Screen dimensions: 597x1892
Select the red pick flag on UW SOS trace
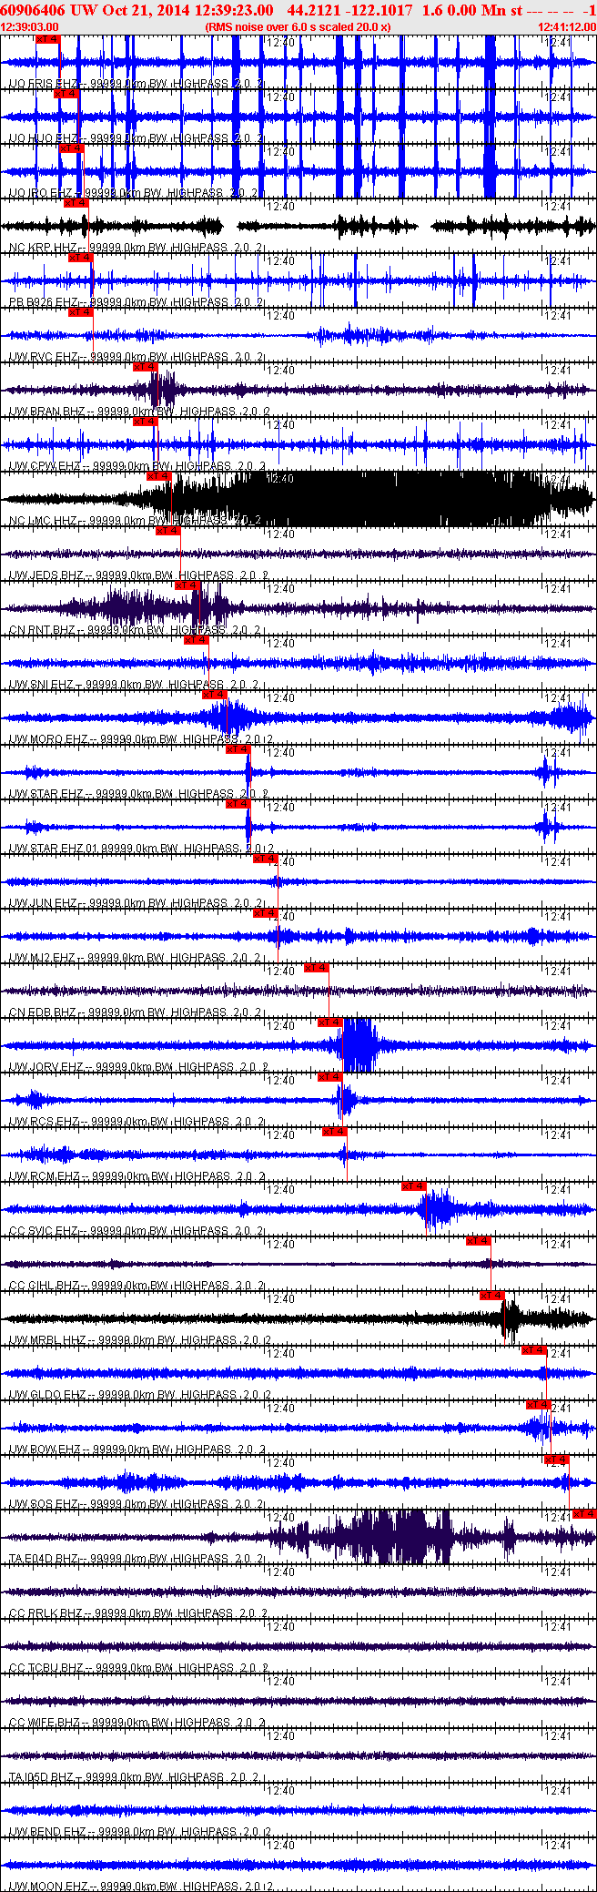click(556, 1460)
